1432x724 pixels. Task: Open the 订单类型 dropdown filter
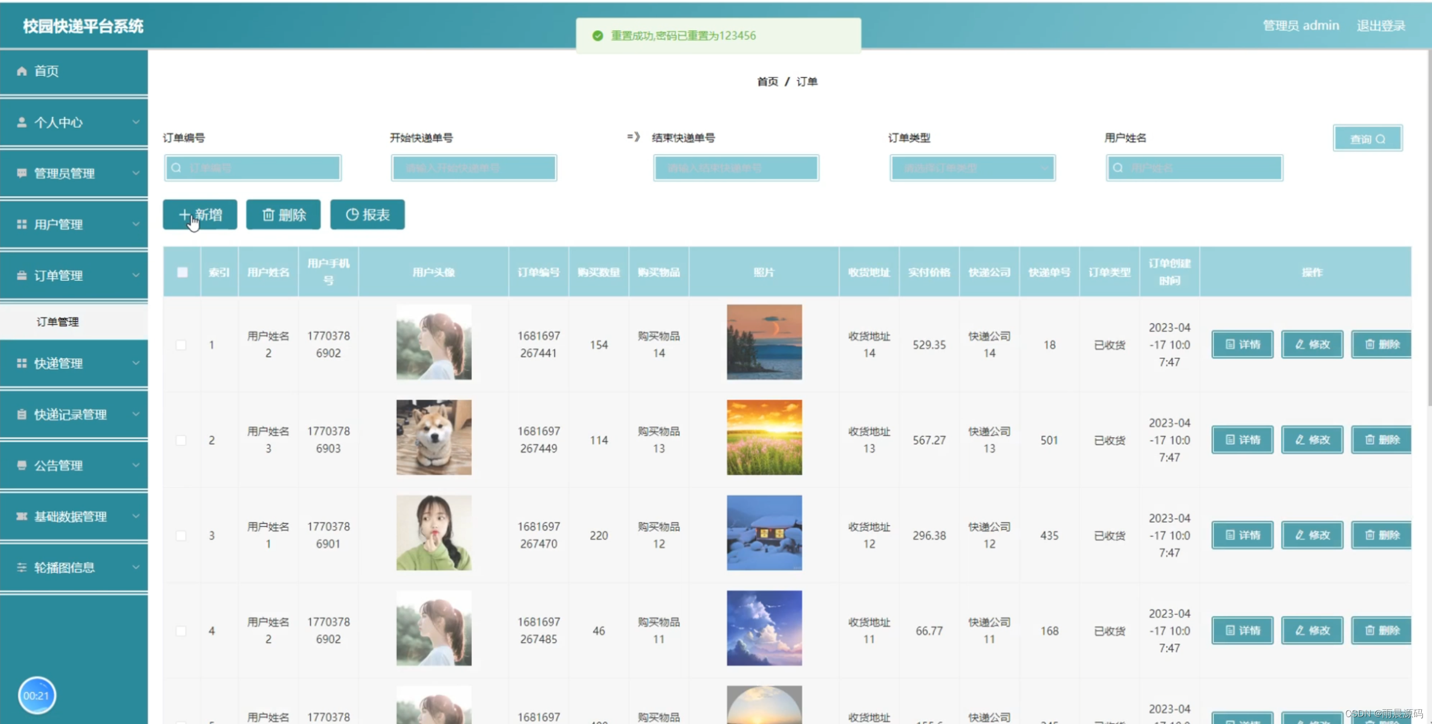(972, 168)
